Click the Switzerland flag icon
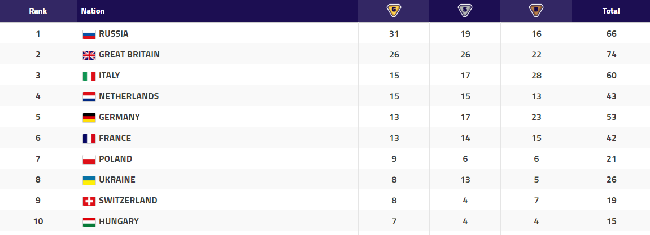The height and width of the screenshot is (235, 650). pyautogui.click(x=89, y=201)
